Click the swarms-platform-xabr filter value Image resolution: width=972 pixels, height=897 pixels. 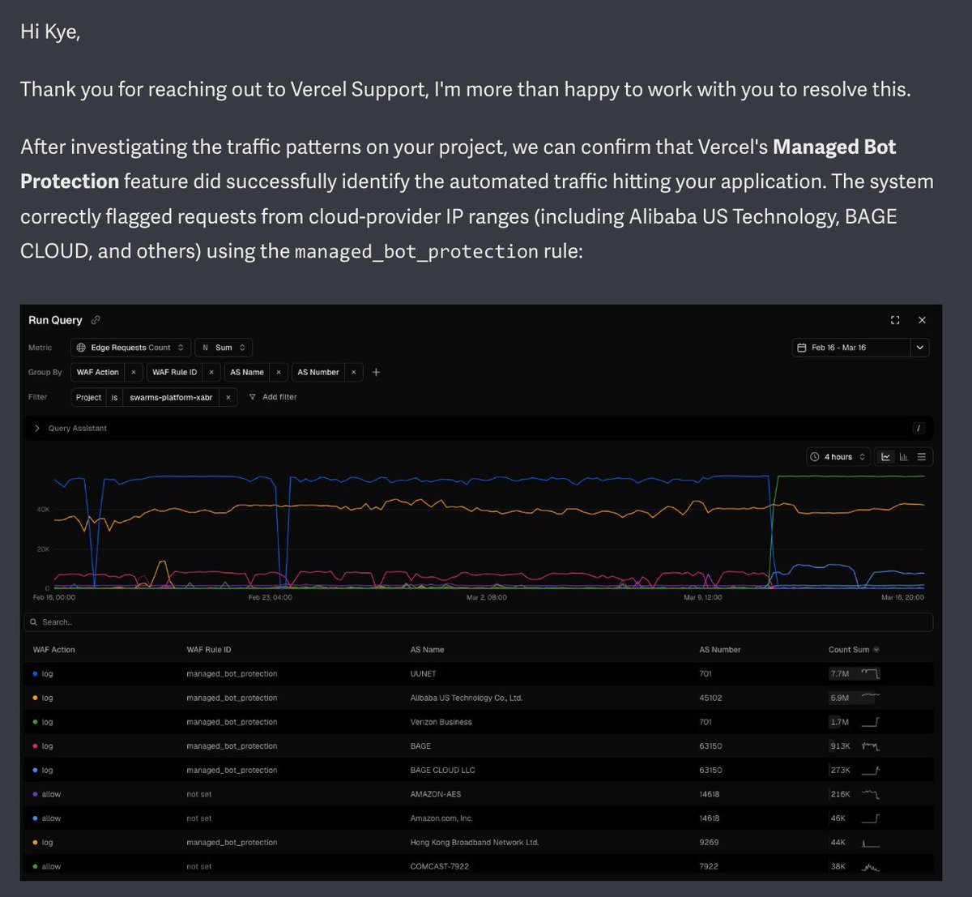(x=171, y=397)
